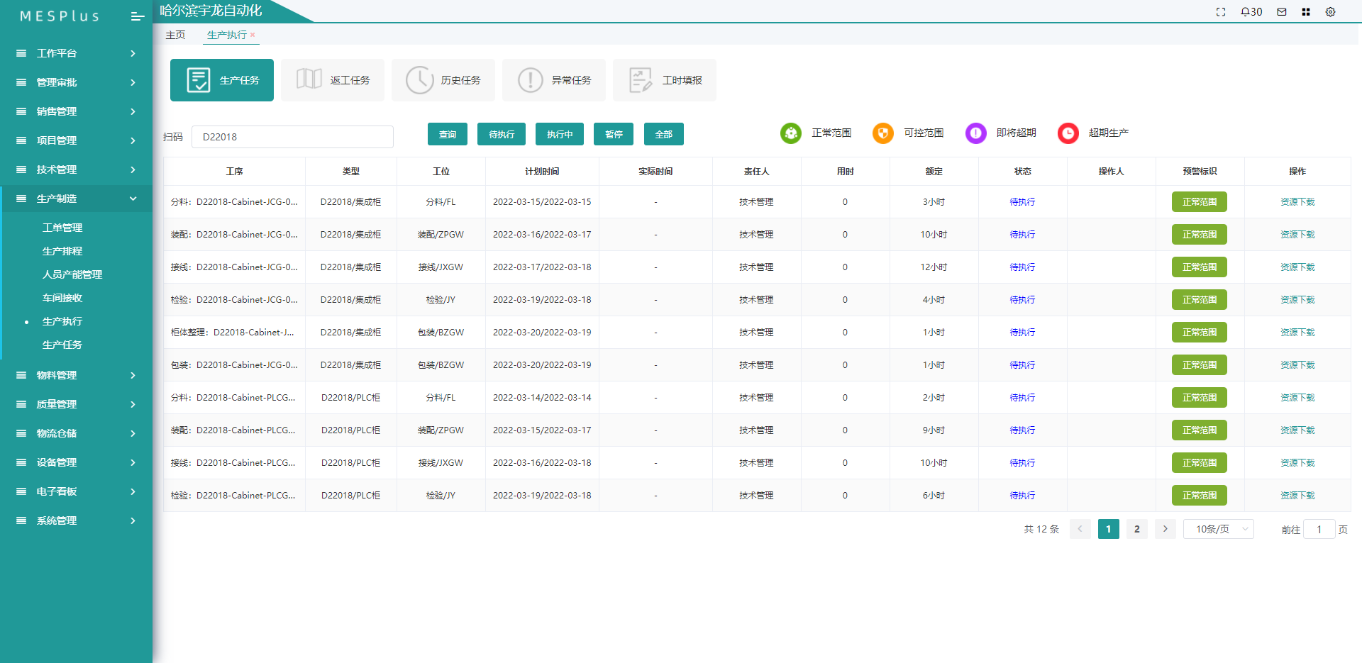
Task: Select the 生产任务 checklist card
Action: (x=222, y=80)
